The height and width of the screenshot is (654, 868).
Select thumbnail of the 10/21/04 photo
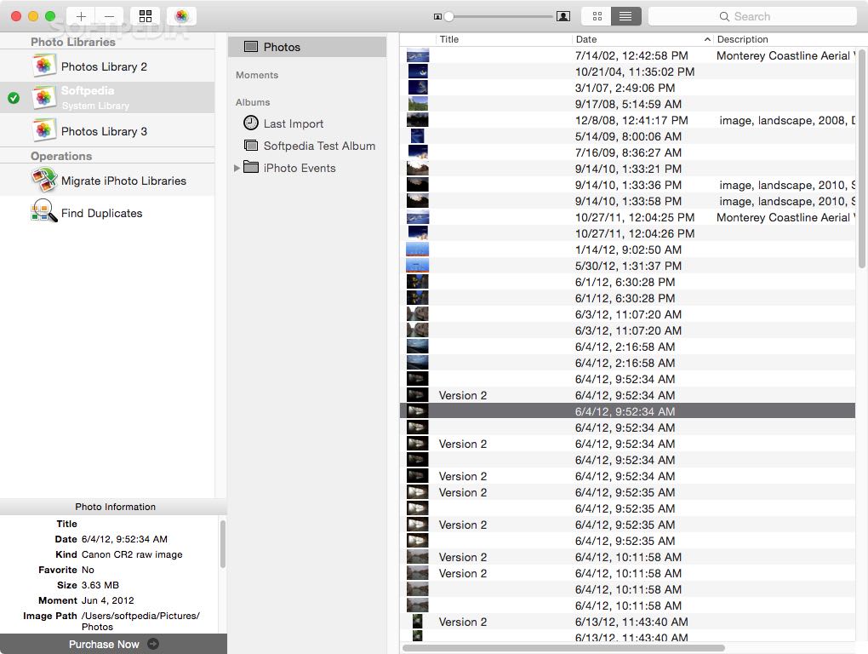[x=417, y=72]
